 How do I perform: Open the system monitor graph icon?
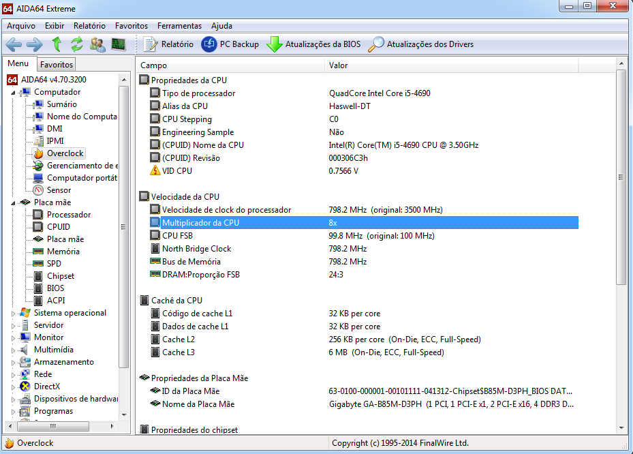click(x=119, y=44)
